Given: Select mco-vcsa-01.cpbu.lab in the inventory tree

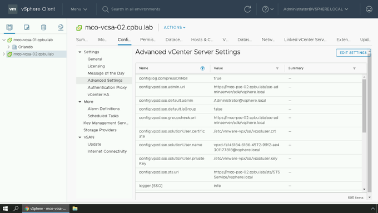Looking at the screenshot, I should click(33, 40).
